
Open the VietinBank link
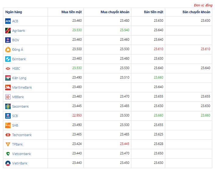(20, 163)
